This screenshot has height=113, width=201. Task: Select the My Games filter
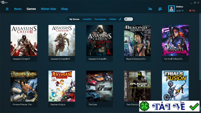point(74,19)
